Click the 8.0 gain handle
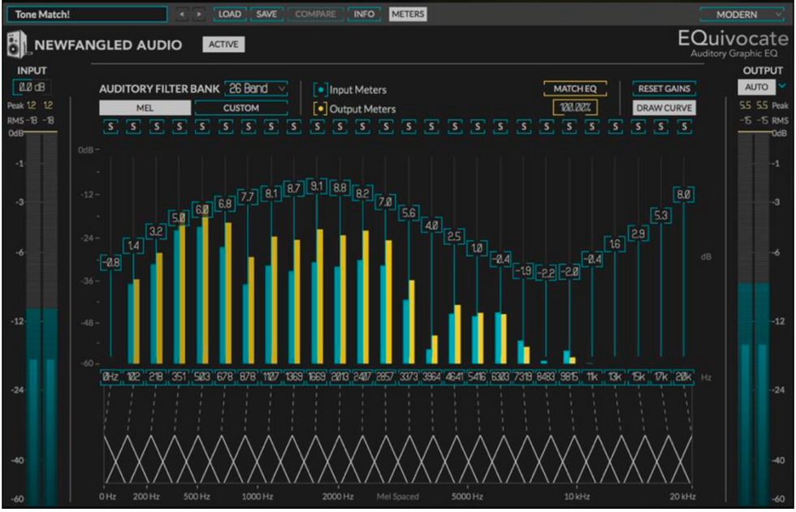796x512 pixels. [x=684, y=194]
